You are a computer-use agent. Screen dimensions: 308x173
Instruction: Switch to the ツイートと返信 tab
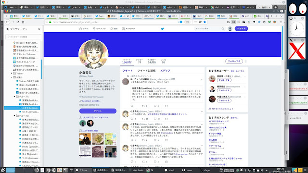[x=146, y=71]
